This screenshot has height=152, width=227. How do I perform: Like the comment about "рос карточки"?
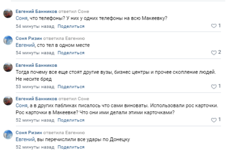pos(213,120)
